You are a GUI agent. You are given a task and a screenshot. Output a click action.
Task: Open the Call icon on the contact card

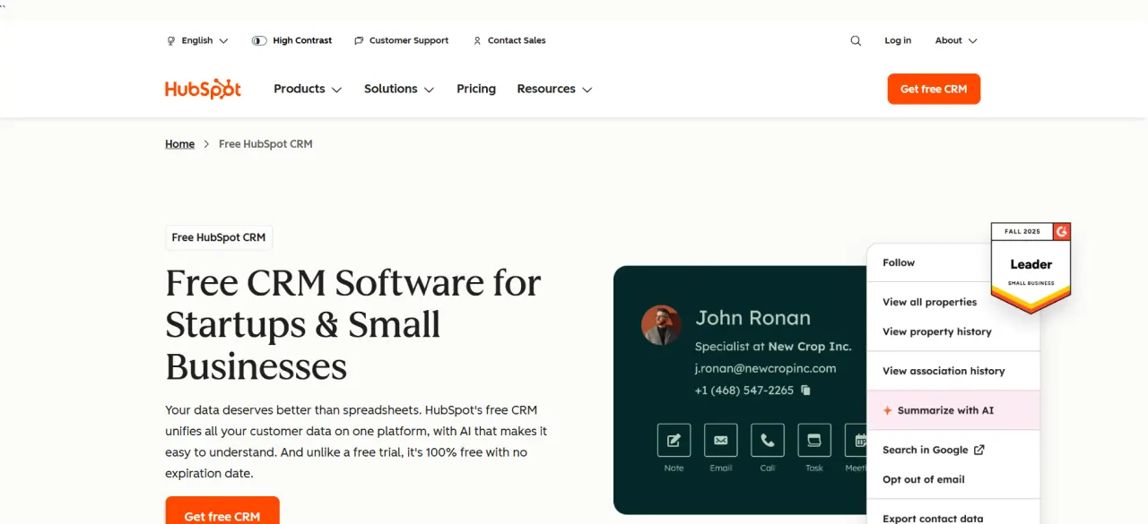pyautogui.click(x=767, y=441)
